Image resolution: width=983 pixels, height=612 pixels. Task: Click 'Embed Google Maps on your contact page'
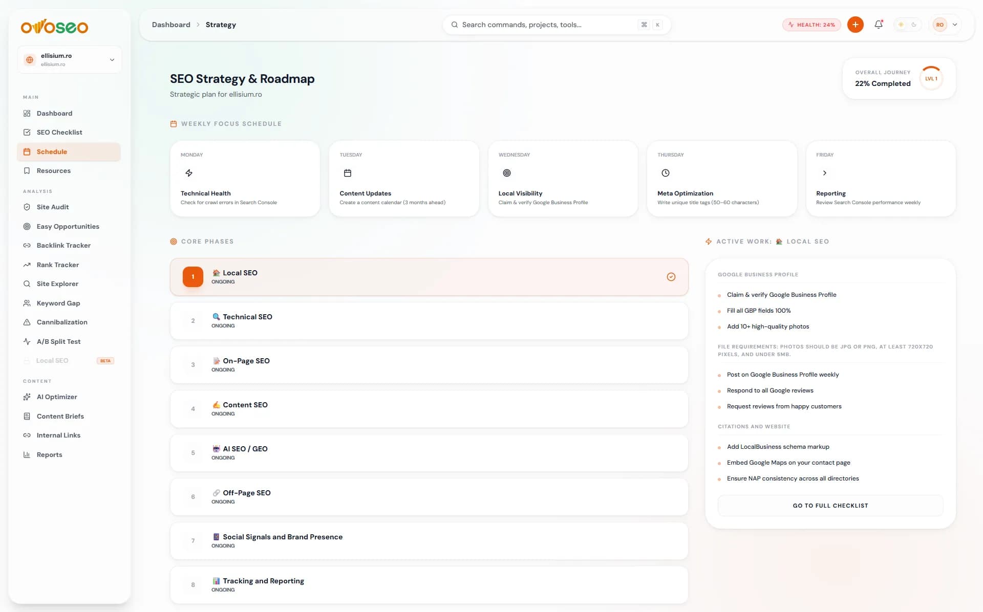(x=788, y=463)
